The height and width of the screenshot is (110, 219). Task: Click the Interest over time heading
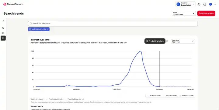pos(40,40)
